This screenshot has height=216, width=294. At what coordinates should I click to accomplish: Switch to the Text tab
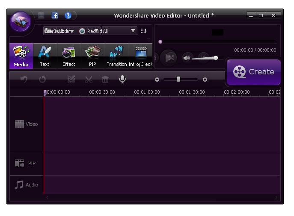(45, 56)
